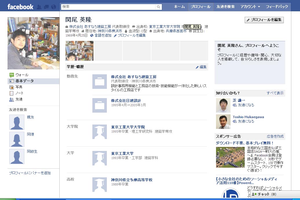
Task: Click the 三国志SAGA game ad image
Action: pyautogui.click(x=231, y=157)
